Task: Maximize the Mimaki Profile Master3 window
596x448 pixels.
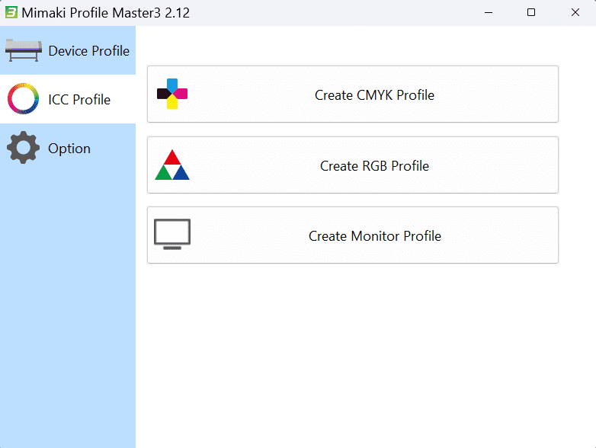Action: click(531, 12)
